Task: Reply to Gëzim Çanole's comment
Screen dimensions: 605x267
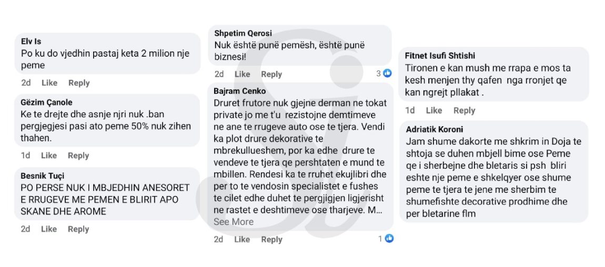Action: 78,155
